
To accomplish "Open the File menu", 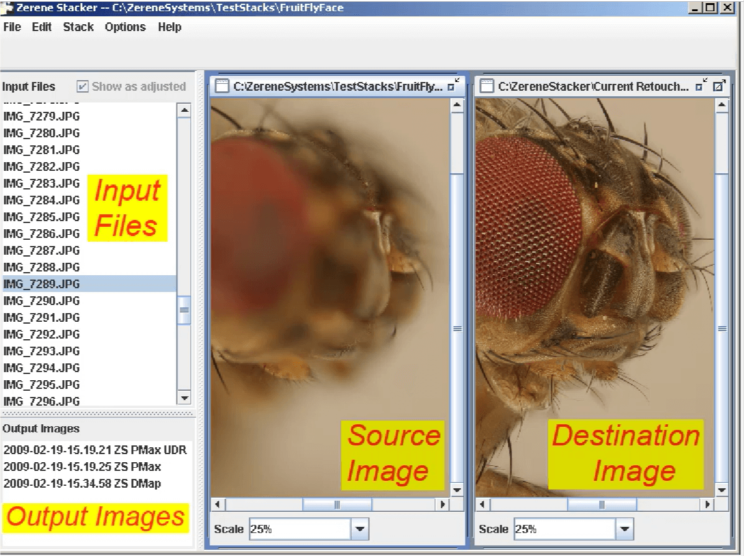I will [12, 27].
